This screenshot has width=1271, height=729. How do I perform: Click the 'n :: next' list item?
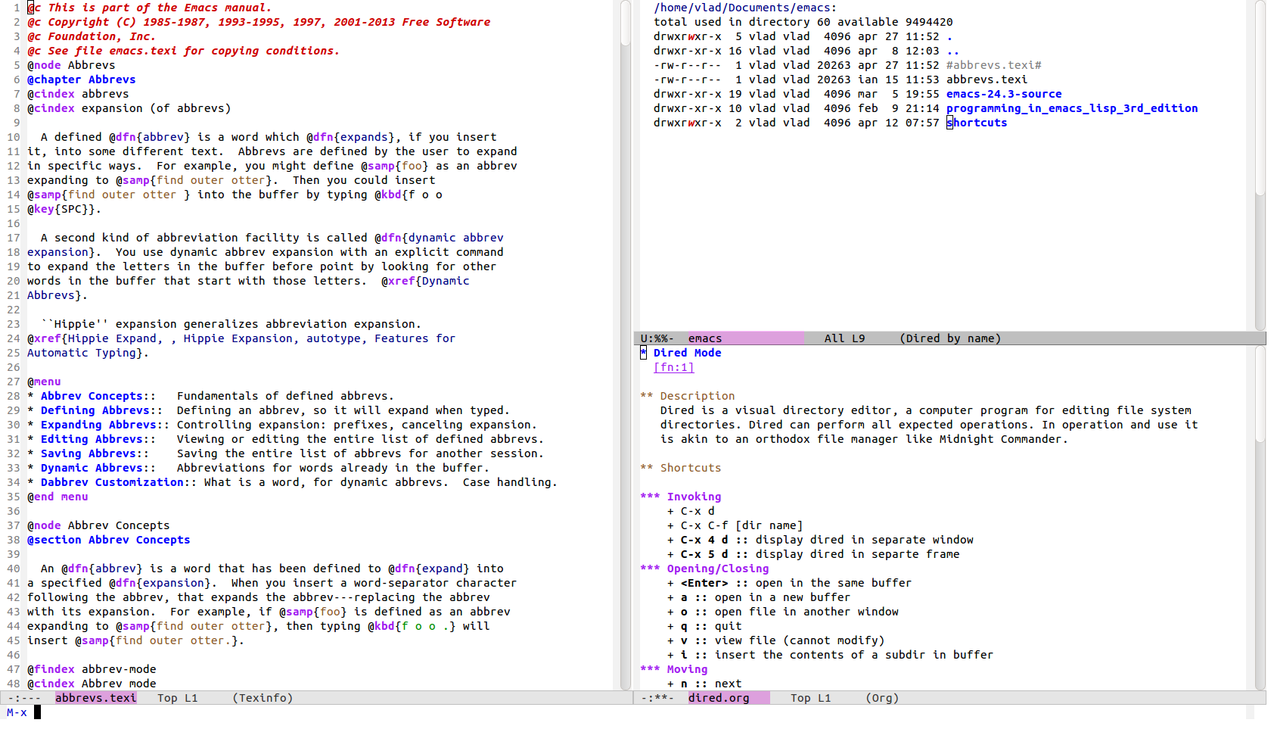[704, 684]
